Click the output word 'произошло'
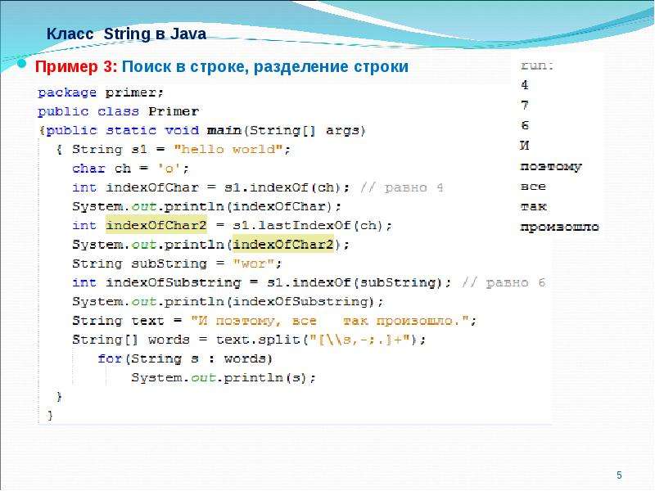This screenshot has width=655, height=491. click(x=559, y=227)
